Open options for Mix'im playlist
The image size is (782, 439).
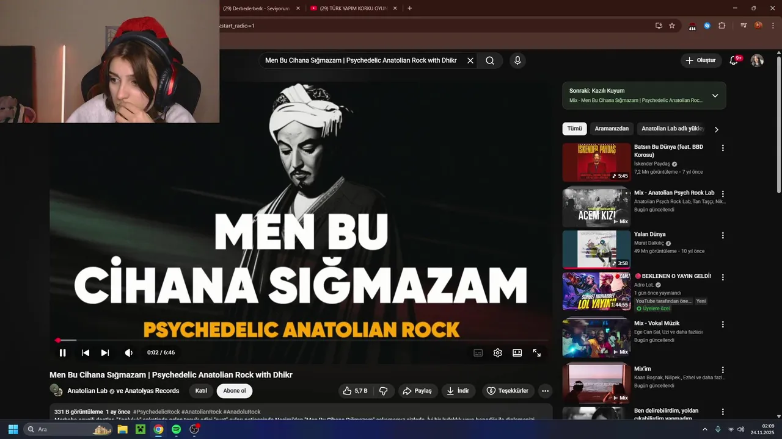pyautogui.click(x=723, y=370)
